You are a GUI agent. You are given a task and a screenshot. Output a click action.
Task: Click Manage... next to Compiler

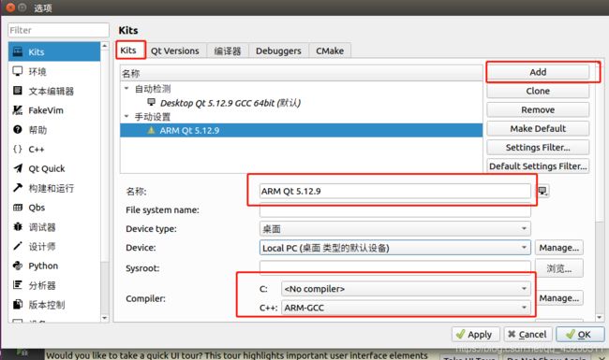click(x=559, y=298)
